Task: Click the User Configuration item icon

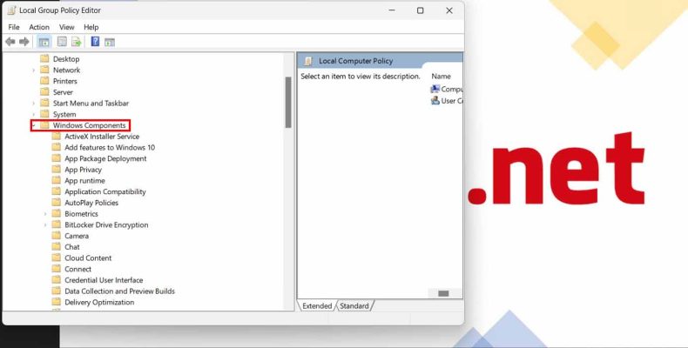Action: point(435,100)
